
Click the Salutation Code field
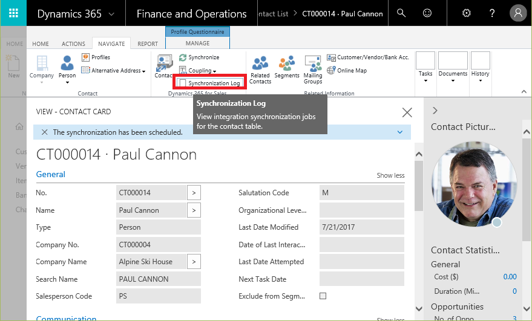(x=362, y=192)
